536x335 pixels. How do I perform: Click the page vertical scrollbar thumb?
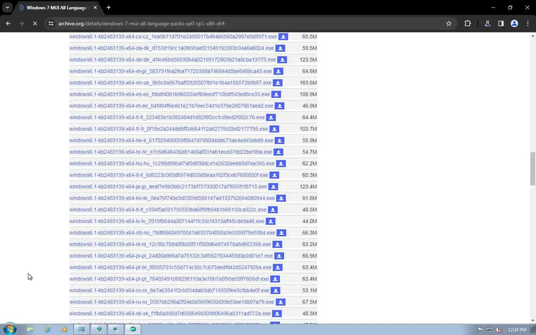533,169
